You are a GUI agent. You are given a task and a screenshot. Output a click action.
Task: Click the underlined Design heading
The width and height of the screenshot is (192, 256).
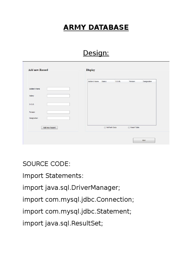click(96, 53)
